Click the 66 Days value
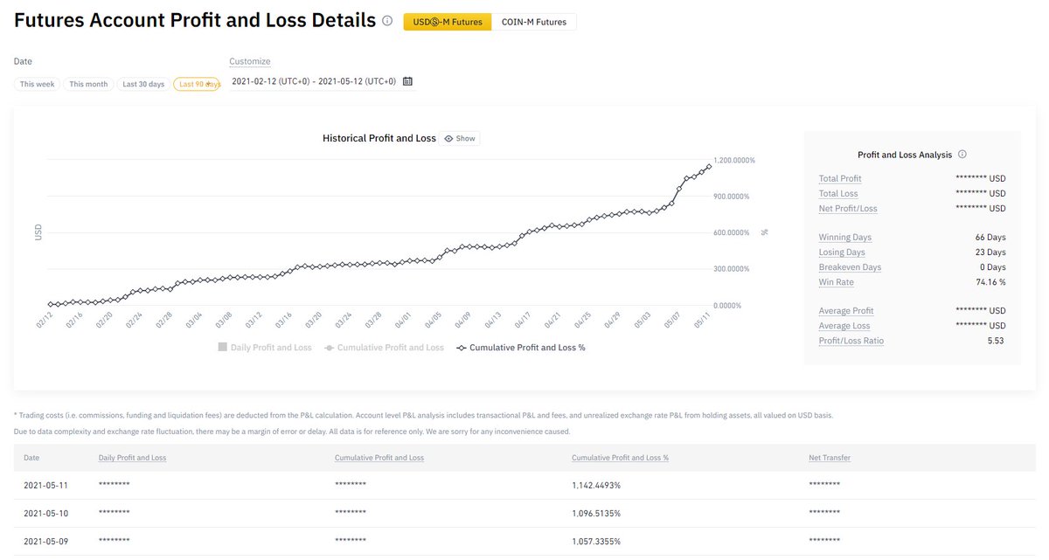Screen dimensions: 1049x560 [x=990, y=237]
